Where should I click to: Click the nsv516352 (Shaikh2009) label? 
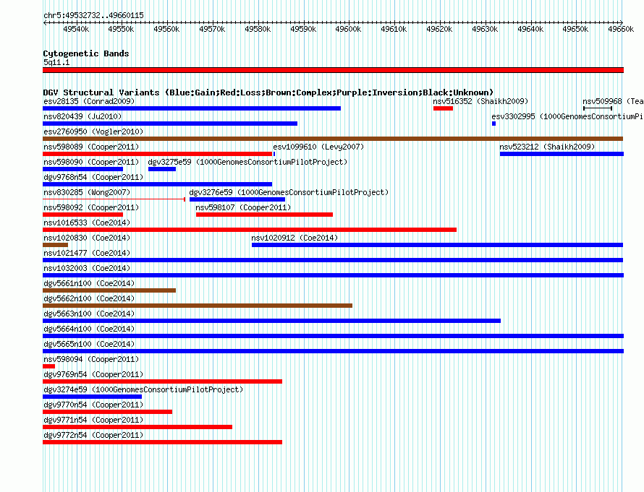pyautogui.click(x=480, y=101)
